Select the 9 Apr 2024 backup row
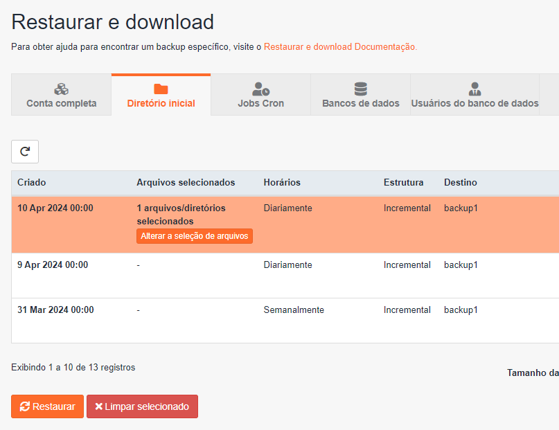559x430 pixels. (285, 276)
